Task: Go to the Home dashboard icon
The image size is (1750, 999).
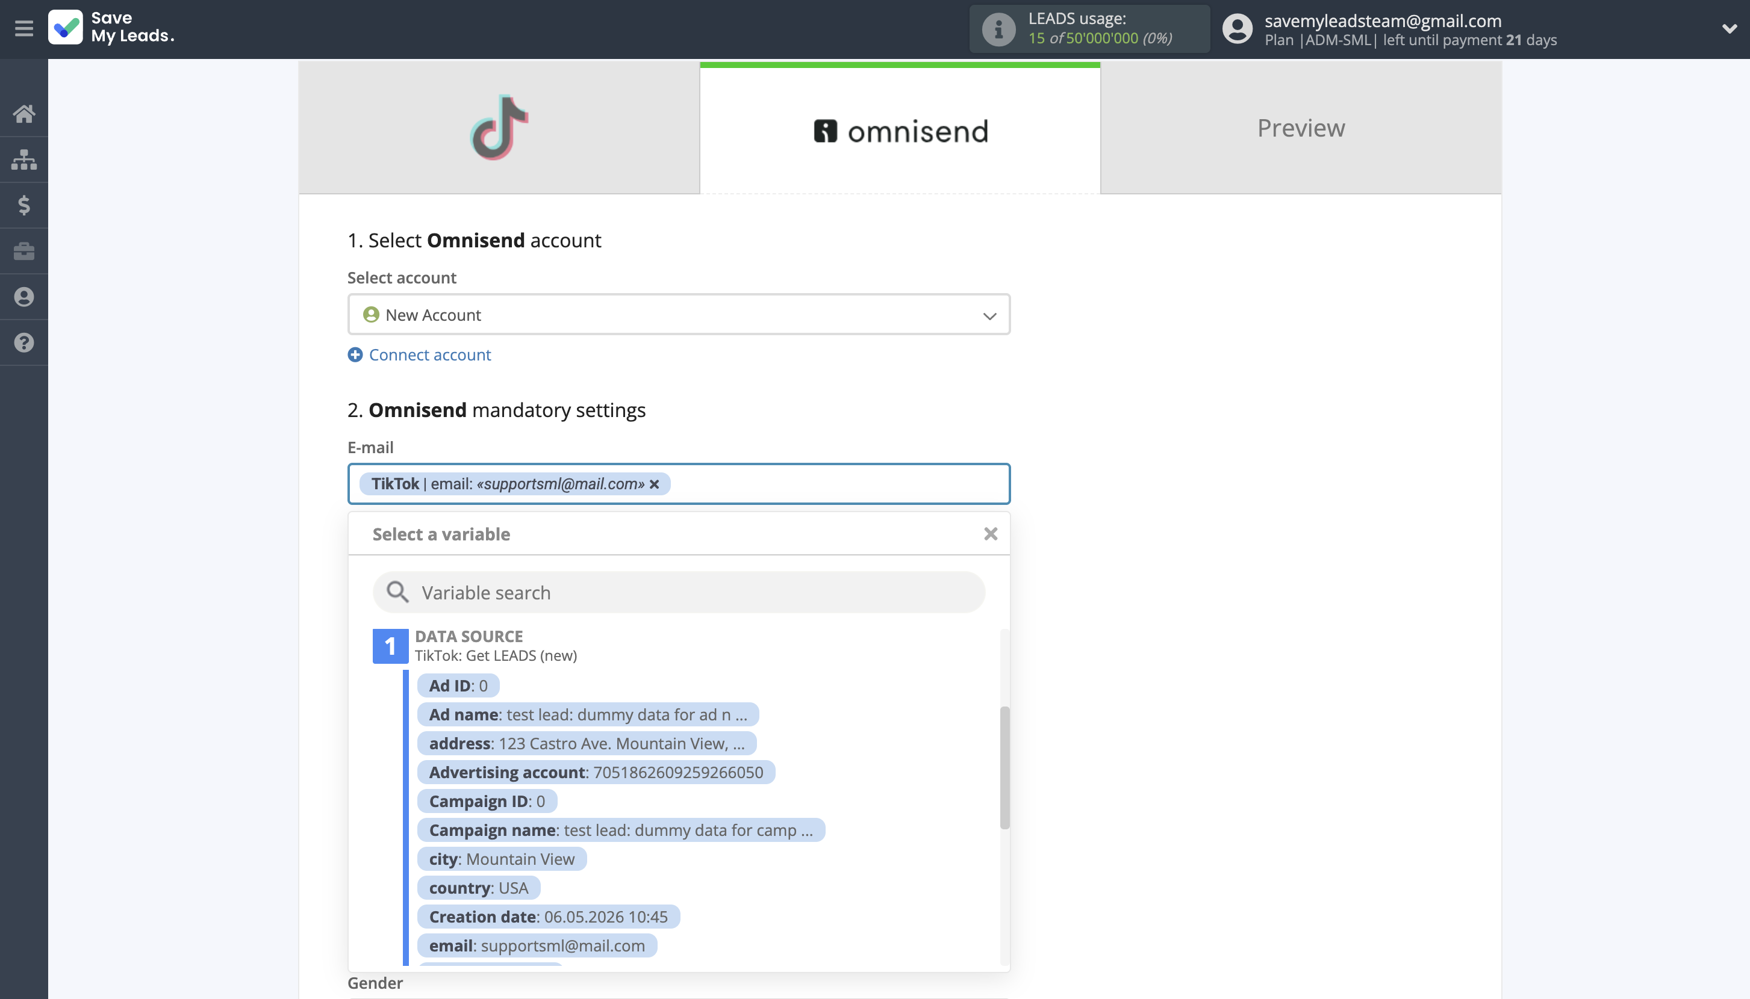Action: (24, 113)
